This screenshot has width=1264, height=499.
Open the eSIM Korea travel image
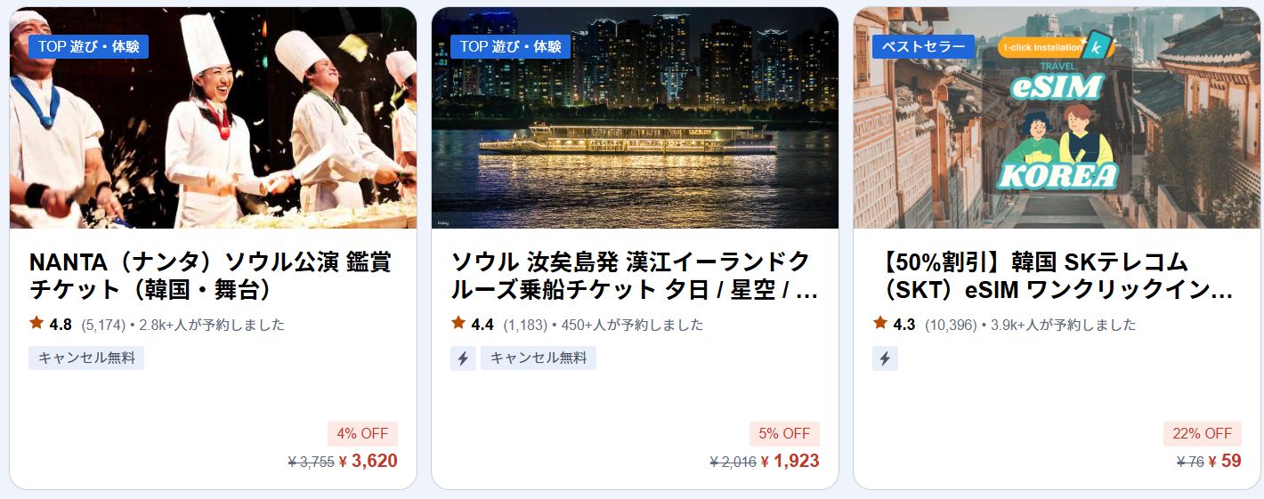tap(1057, 118)
